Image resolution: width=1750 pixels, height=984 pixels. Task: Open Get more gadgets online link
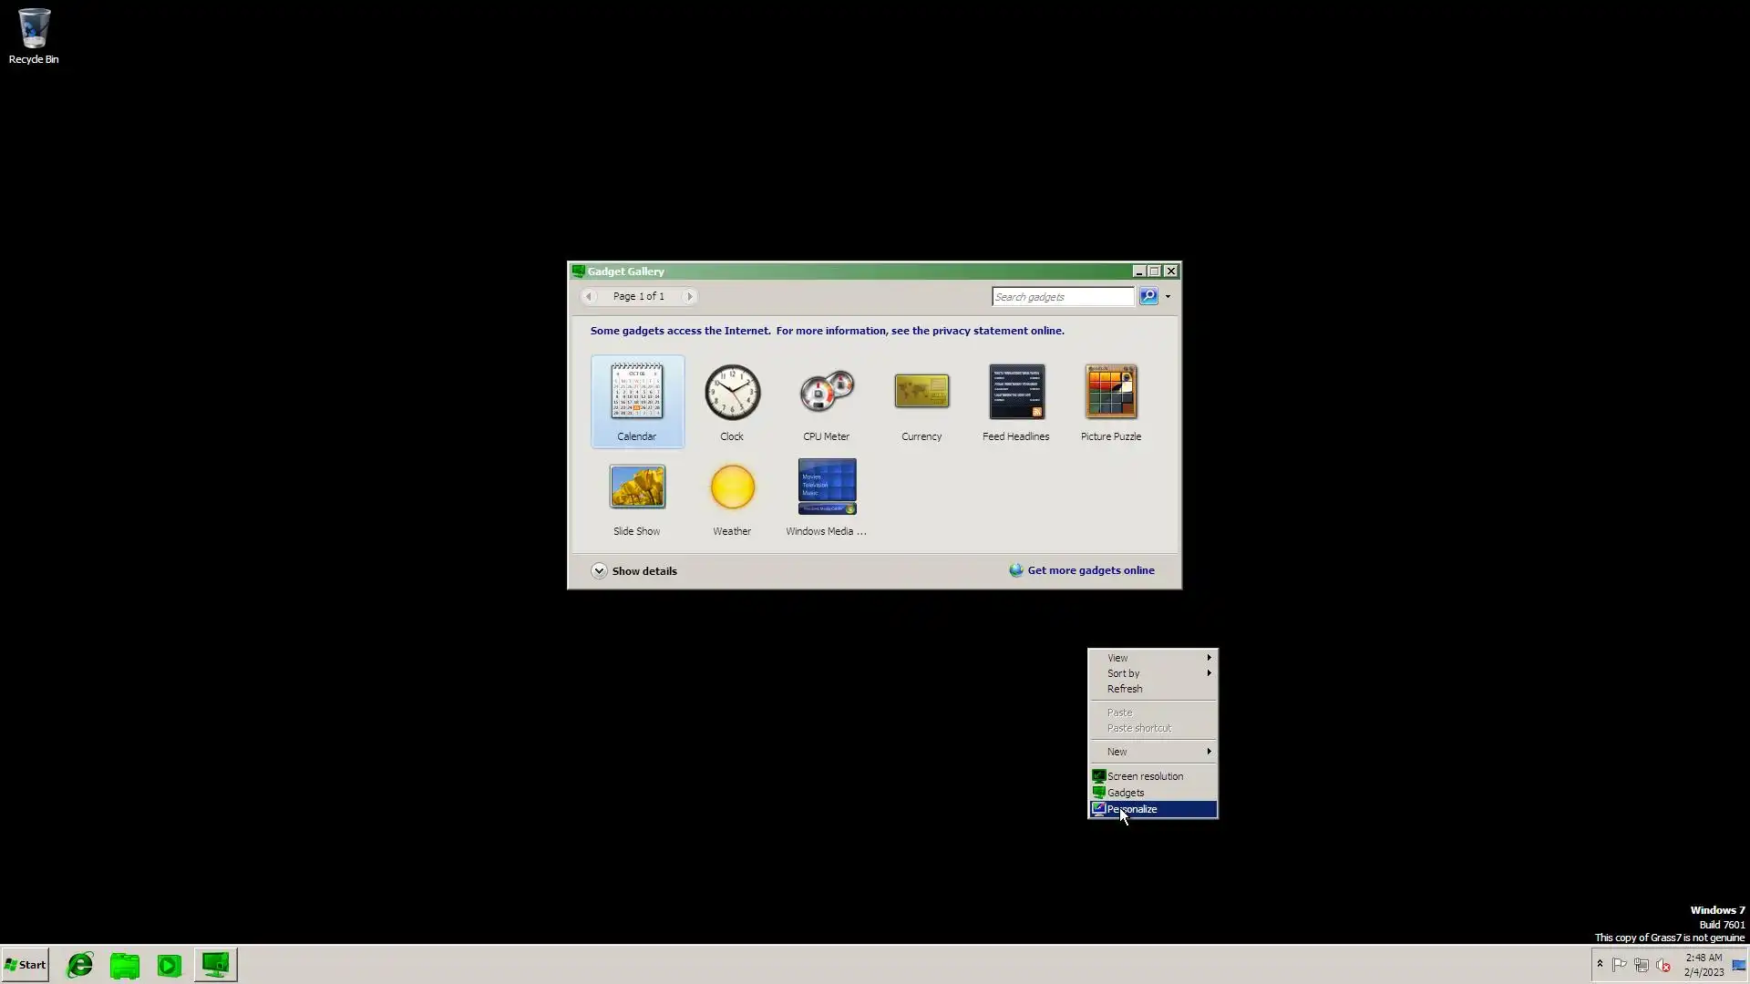(1090, 570)
